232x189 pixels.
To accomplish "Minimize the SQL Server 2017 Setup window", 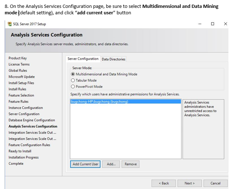I will (x=200, y=24).
